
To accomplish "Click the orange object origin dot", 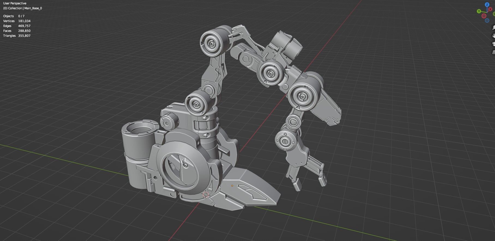I will (232, 186).
